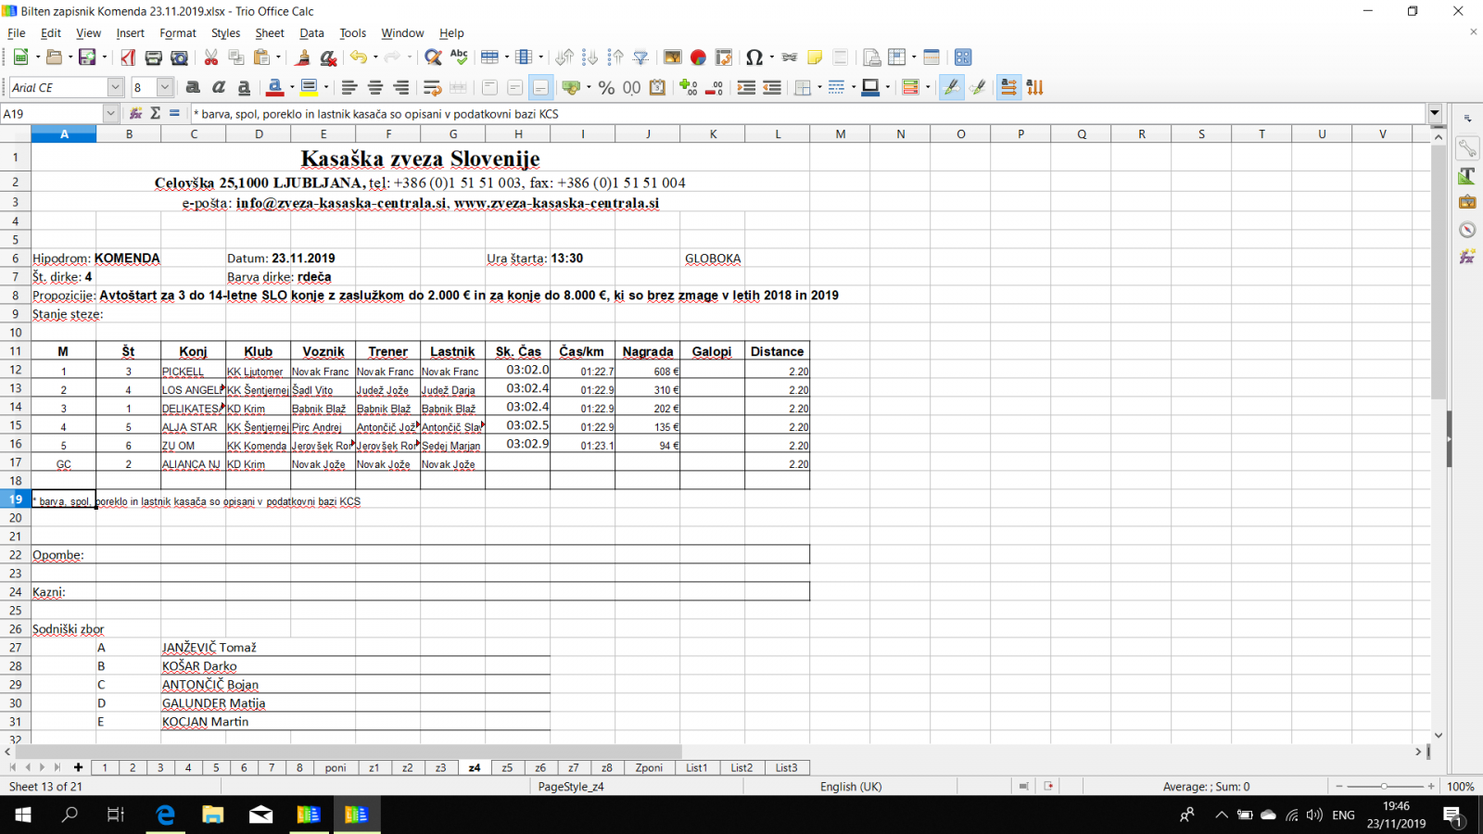Expand the formula bar with the arrow
This screenshot has width=1483, height=834.
1435,113
